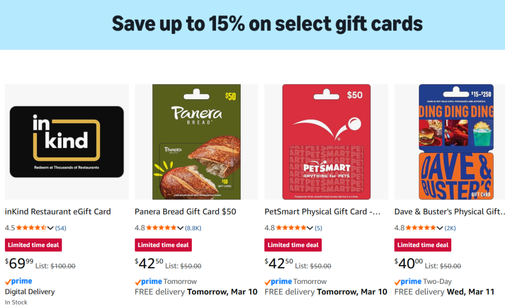Click the Panera Limited time deal badge
The image size is (505, 308).
[x=163, y=245]
